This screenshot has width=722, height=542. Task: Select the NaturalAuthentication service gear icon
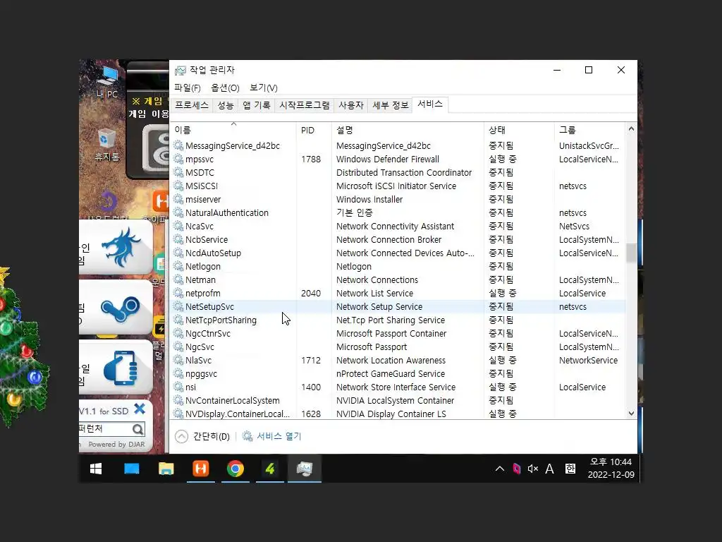tap(178, 212)
